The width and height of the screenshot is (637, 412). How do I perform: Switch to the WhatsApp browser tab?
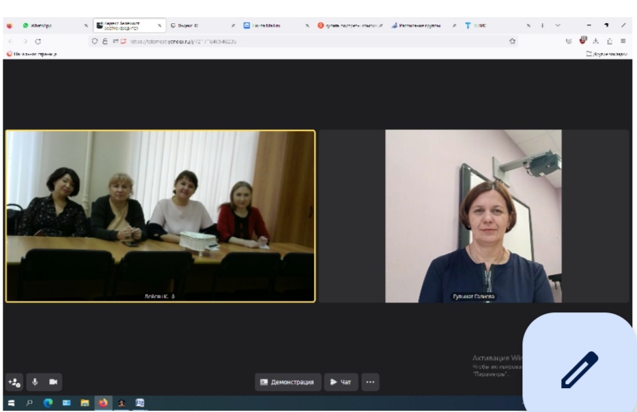coord(41,25)
